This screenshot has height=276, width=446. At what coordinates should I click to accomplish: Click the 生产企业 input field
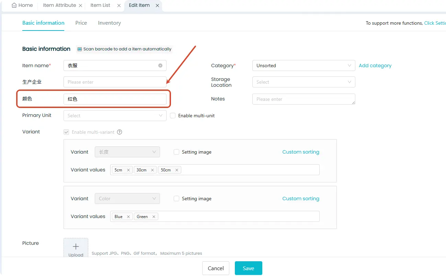pyautogui.click(x=115, y=82)
